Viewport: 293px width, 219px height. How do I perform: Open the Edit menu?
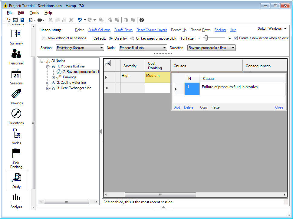pos(21,13)
